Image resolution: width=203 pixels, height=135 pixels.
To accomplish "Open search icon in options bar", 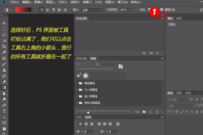I will click(201, 10).
